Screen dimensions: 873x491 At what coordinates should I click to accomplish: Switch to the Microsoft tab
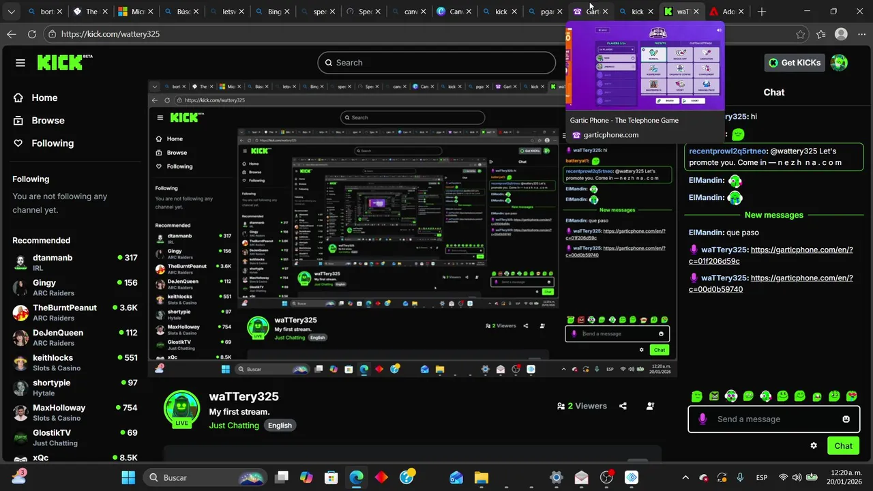click(137, 12)
